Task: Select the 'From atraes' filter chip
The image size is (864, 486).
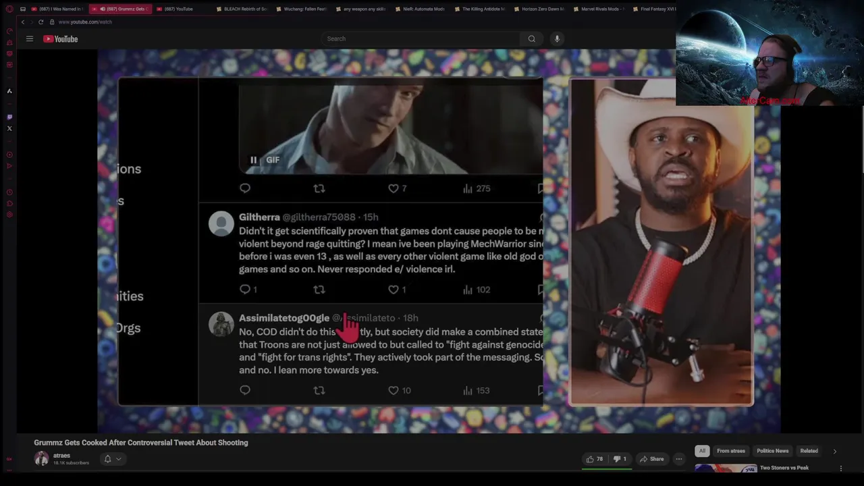Action: [x=731, y=451]
